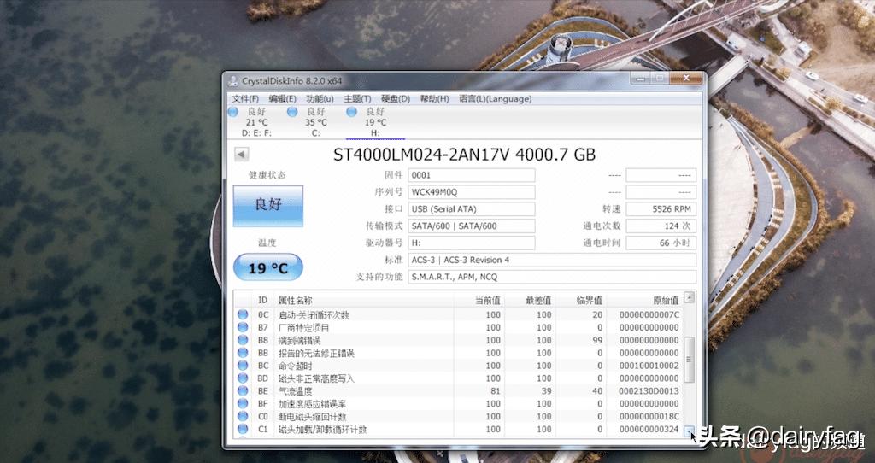Select the 磁头加载/卸载循环计数 attribute row
875x463 pixels.
[458, 429]
